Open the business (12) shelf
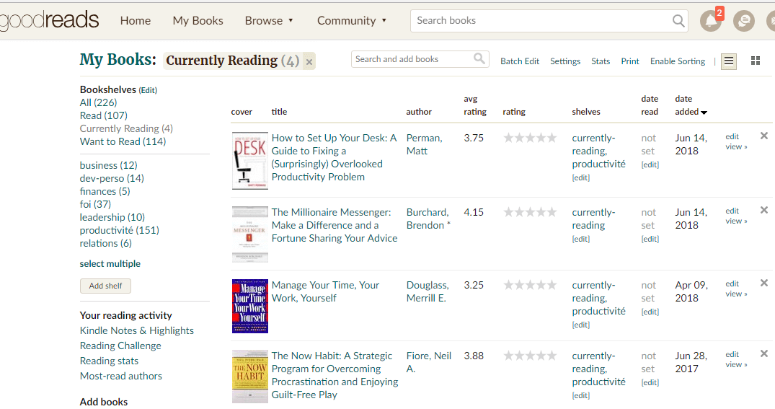 108,165
